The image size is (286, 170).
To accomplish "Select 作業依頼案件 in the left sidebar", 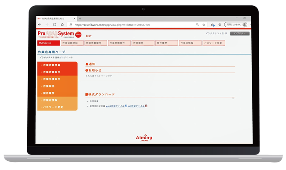I will tap(57, 72).
